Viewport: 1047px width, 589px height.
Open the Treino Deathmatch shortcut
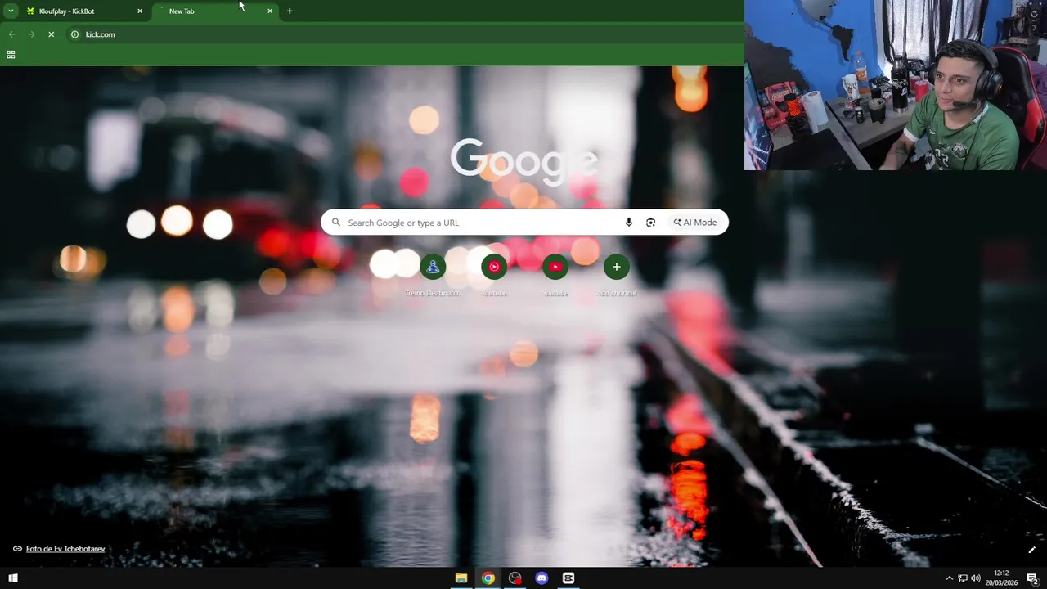point(433,267)
